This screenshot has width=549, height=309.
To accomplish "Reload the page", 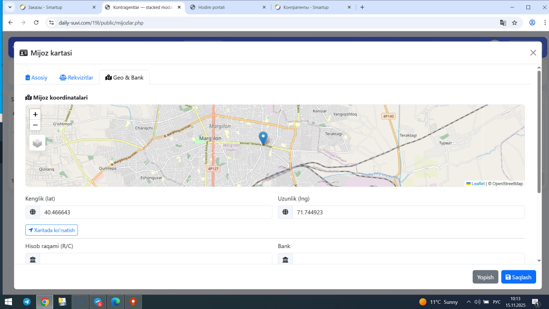I will [x=36, y=23].
